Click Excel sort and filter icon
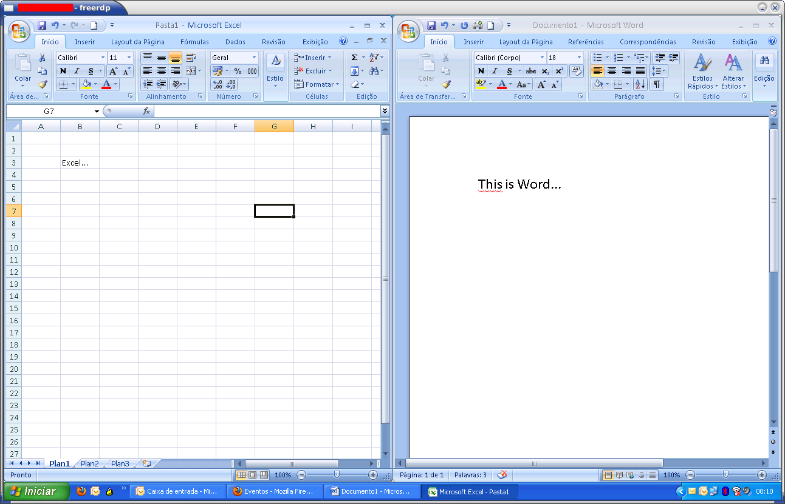 [x=376, y=58]
